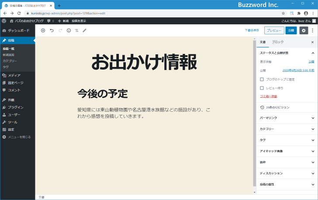Open block navigation list icon
The width and height of the screenshot is (318, 200).
tap(77, 30)
